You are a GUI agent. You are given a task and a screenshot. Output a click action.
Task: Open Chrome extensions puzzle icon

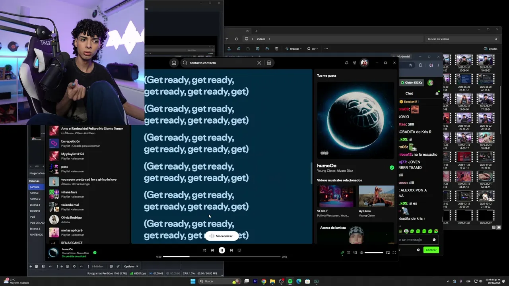pyautogui.click(x=421, y=65)
